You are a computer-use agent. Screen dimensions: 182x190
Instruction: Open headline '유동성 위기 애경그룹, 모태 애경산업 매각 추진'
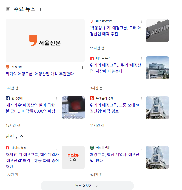pos(116,31)
